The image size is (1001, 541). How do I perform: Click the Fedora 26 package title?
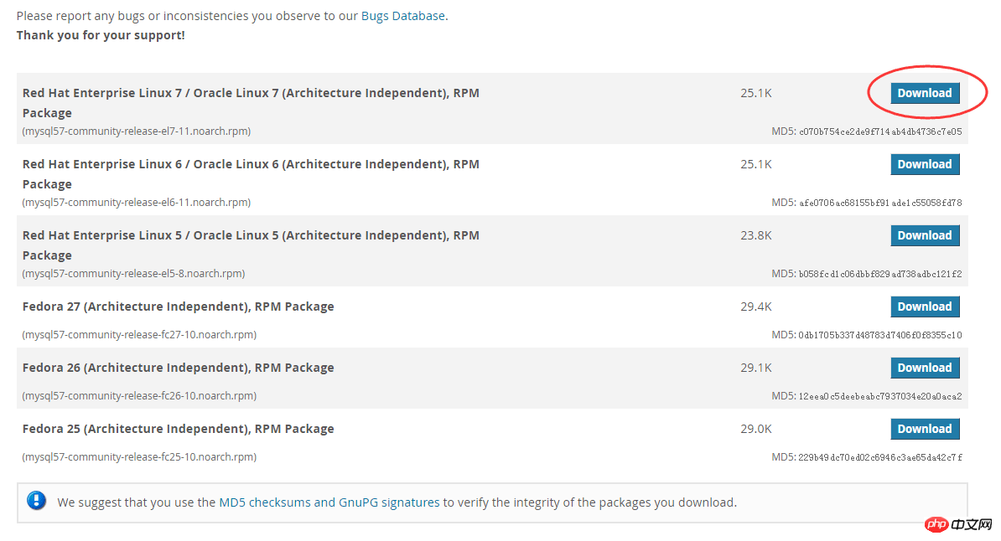(x=178, y=368)
